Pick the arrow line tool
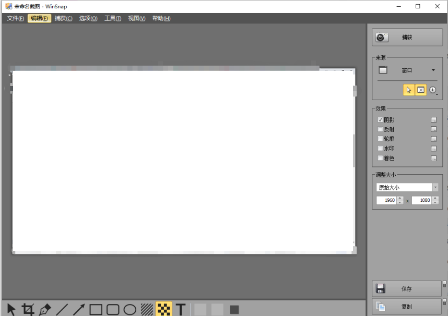The image size is (448, 316). tap(79, 309)
